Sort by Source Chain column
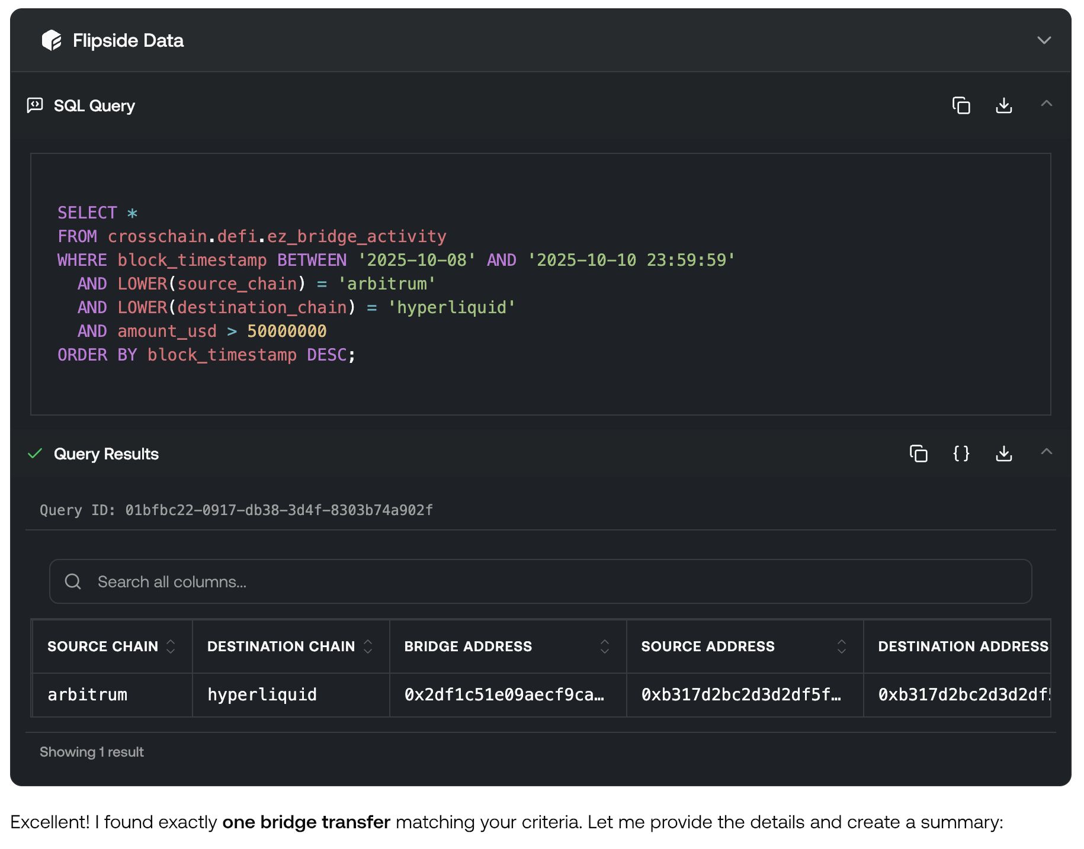Screen dimensions: 1084x849 (x=171, y=647)
